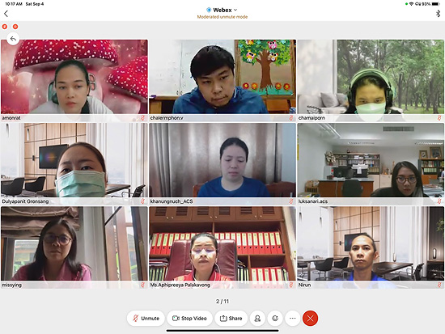
Task: Leave the meeting with red X
Action: (x=310, y=318)
